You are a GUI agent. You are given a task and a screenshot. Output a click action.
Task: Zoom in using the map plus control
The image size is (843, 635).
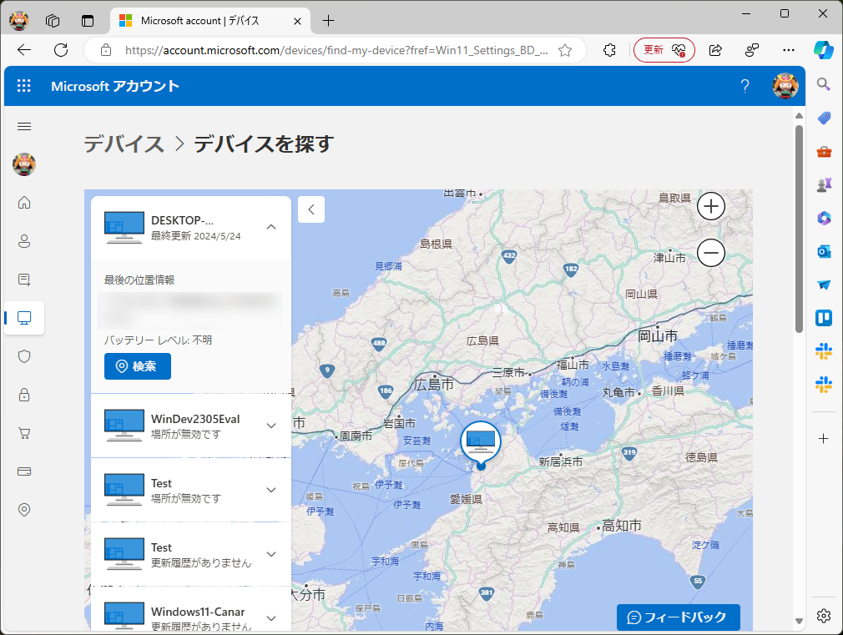[710, 206]
